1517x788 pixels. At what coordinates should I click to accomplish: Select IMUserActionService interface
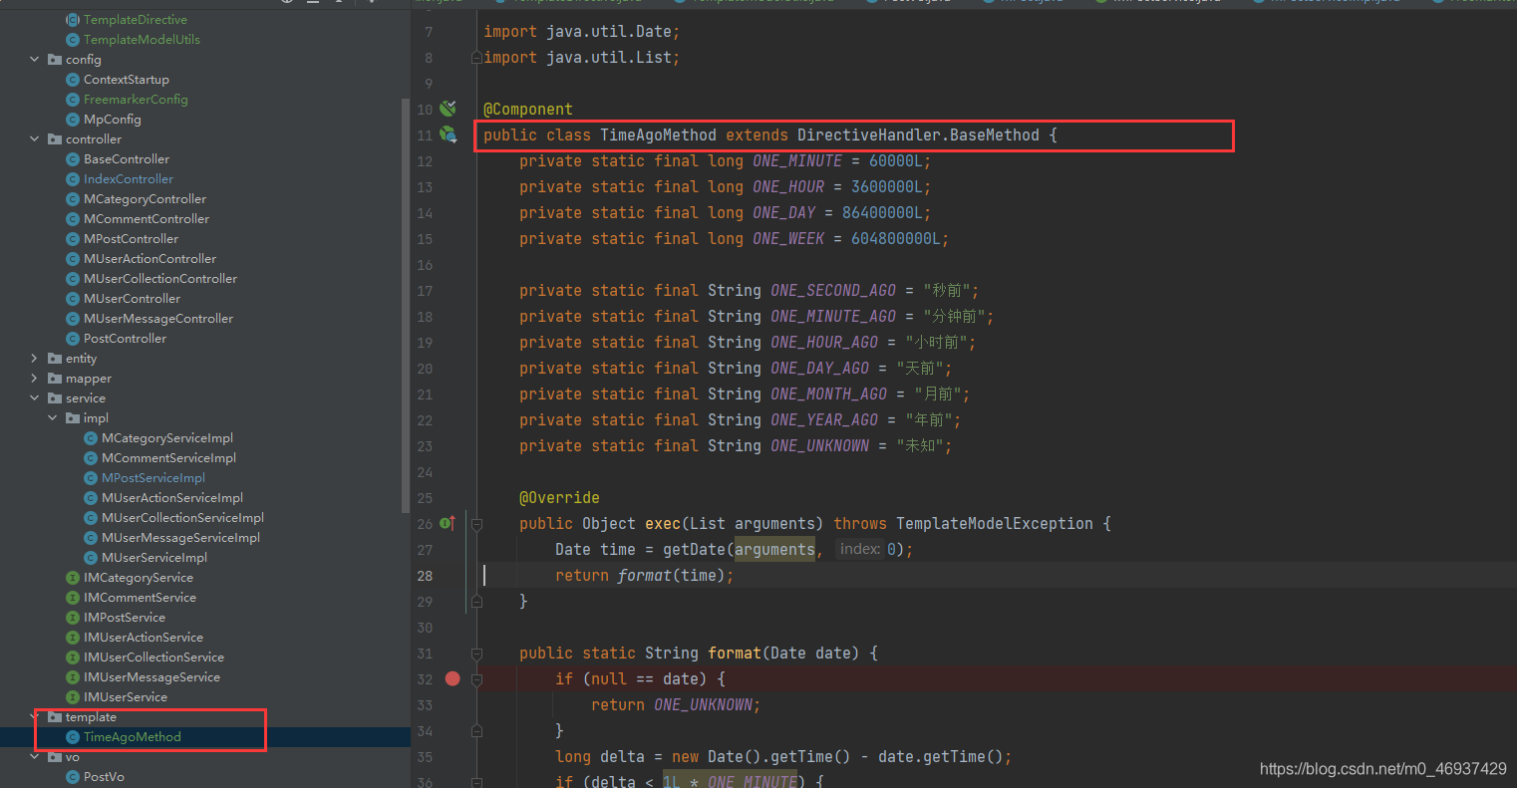(x=144, y=638)
